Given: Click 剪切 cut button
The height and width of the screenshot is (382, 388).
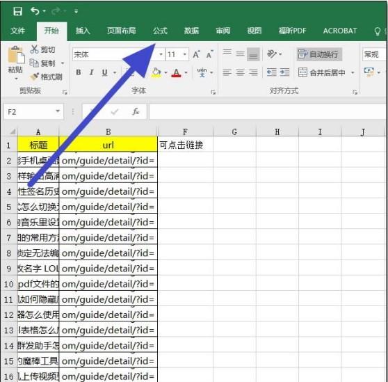Looking at the screenshot, I should 42,49.
